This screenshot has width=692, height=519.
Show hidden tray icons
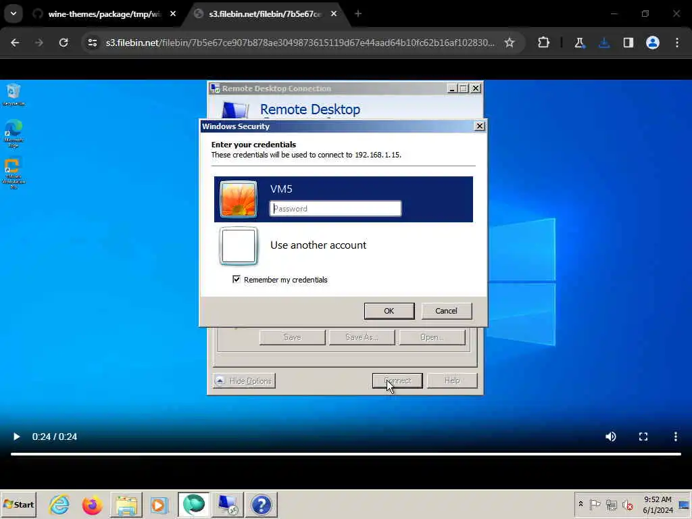click(580, 504)
